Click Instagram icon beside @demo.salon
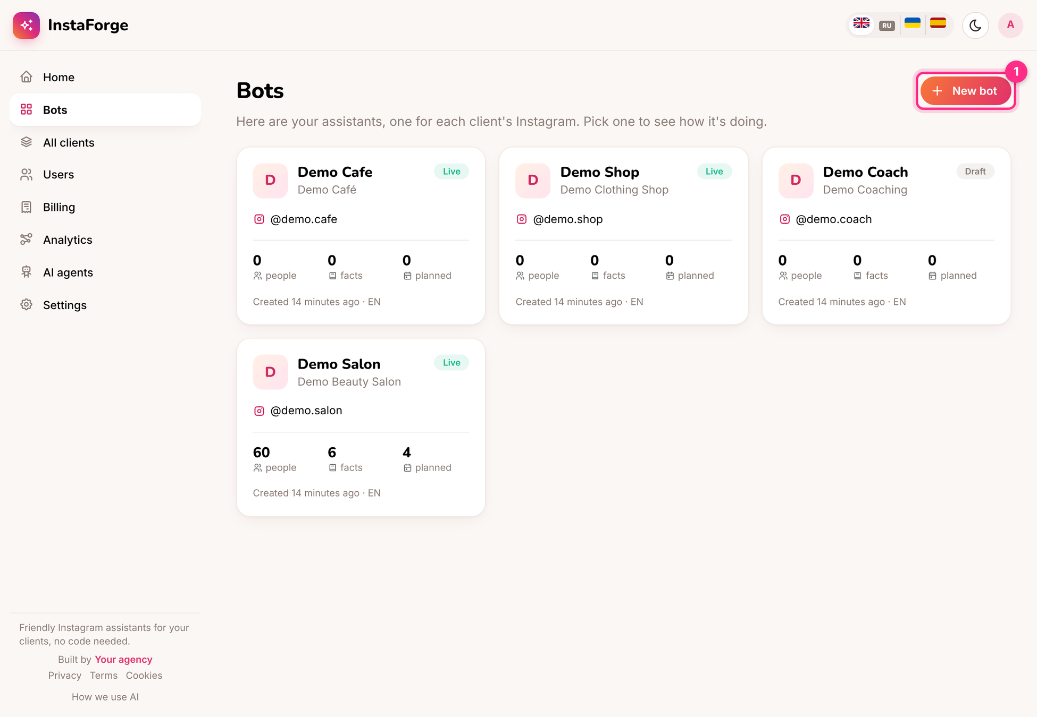 point(259,411)
